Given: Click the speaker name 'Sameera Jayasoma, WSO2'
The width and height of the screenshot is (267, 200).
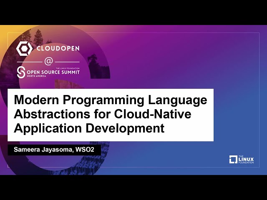Looking at the screenshot, I should (x=54, y=150).
